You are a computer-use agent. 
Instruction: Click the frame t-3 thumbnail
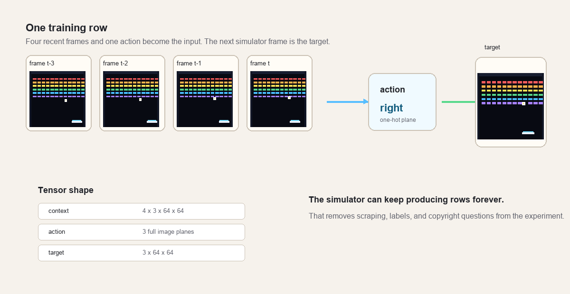click(57, 99)
